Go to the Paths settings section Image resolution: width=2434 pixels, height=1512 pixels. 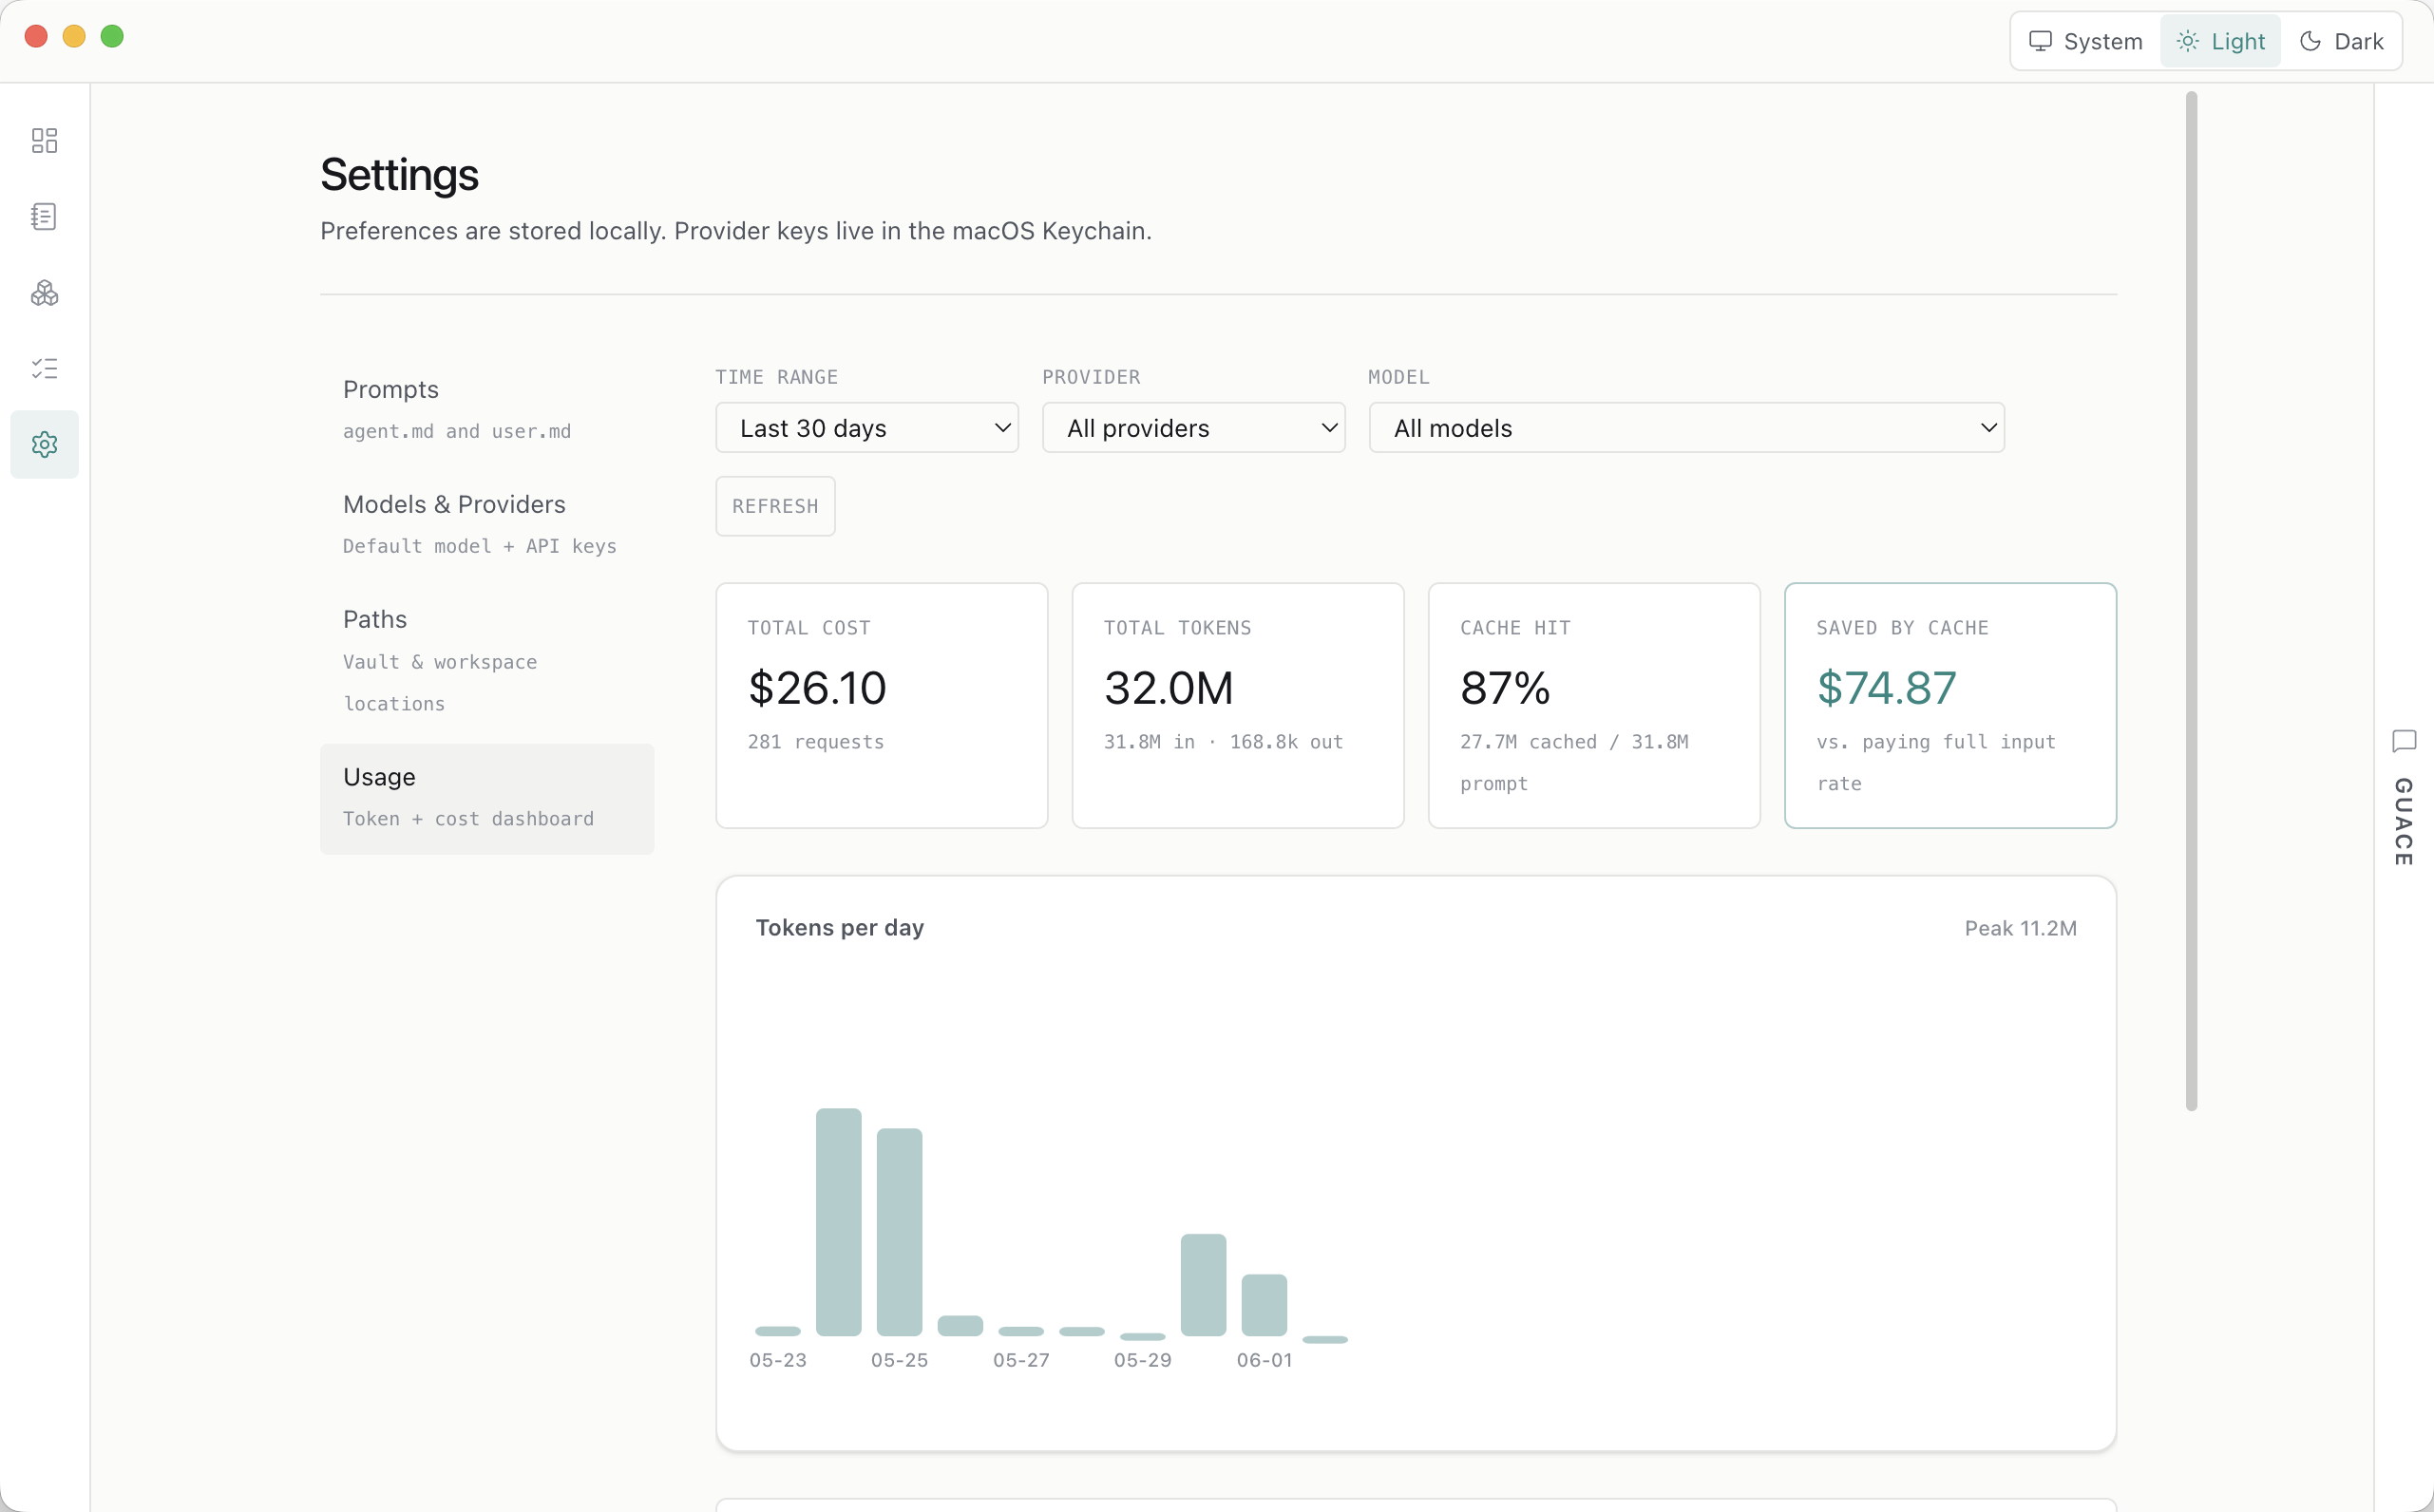pyautogui.click(x=487, y=660)
